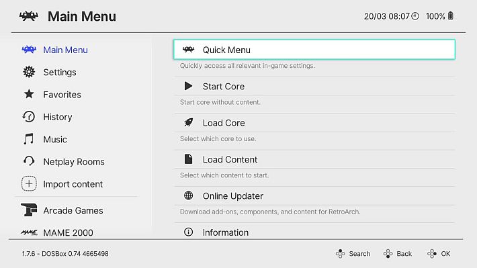This screenshot has width=477, height=268.
Task: Click the Load Content file icon
Action: pos(188,159)
